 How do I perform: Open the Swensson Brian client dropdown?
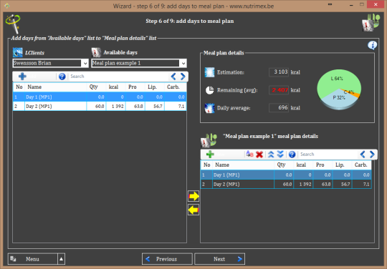pos(85,63)
